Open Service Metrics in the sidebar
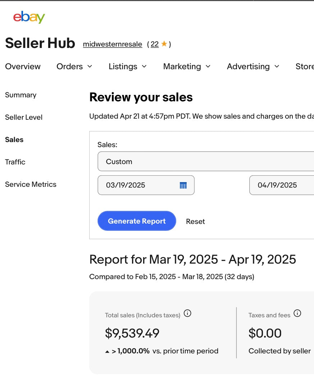Image resolution: width=314 pixels, height=379 pixels. pyautogui.click(x=31, y=184)
